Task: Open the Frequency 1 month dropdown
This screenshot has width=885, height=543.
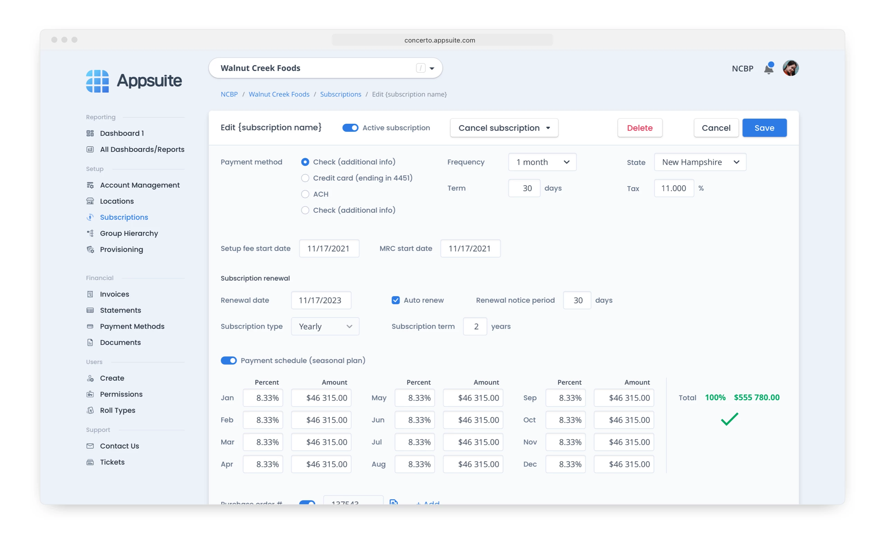Action: pyautogui.click(x=542, y=162)
